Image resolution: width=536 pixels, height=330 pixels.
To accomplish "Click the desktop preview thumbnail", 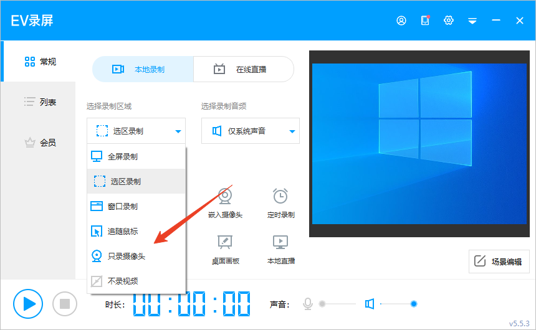I will [x=419, y=144].
